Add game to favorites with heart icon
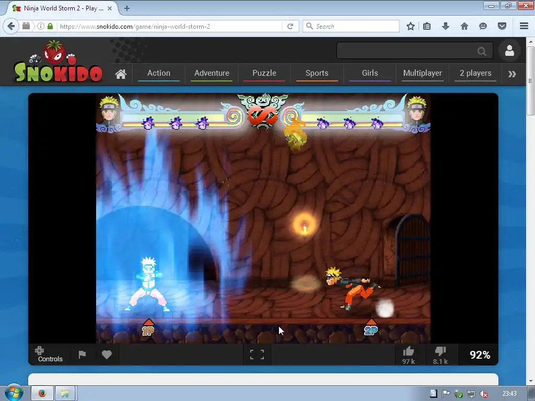Viewport: 535px width, 401px height. tap(107, 355)
